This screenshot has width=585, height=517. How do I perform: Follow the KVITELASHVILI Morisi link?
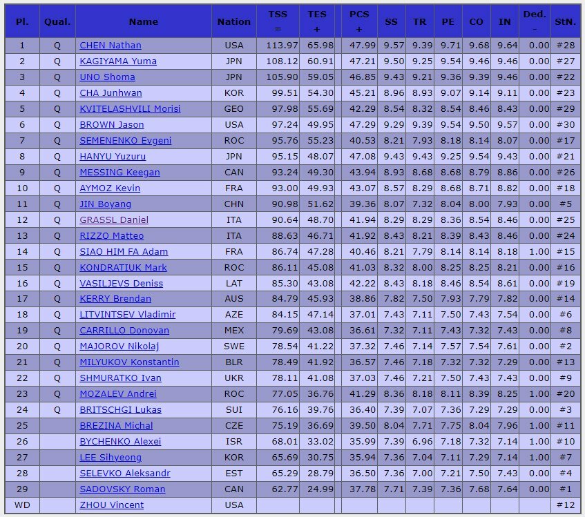pyautogui.click(x=130, y=109)
